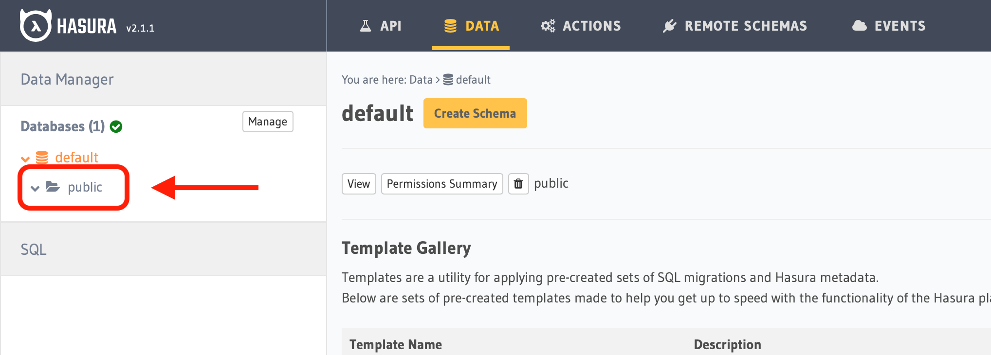Click the public schema folder icon
The width and height of the screenshot is (991, 355).
(53, 187)
